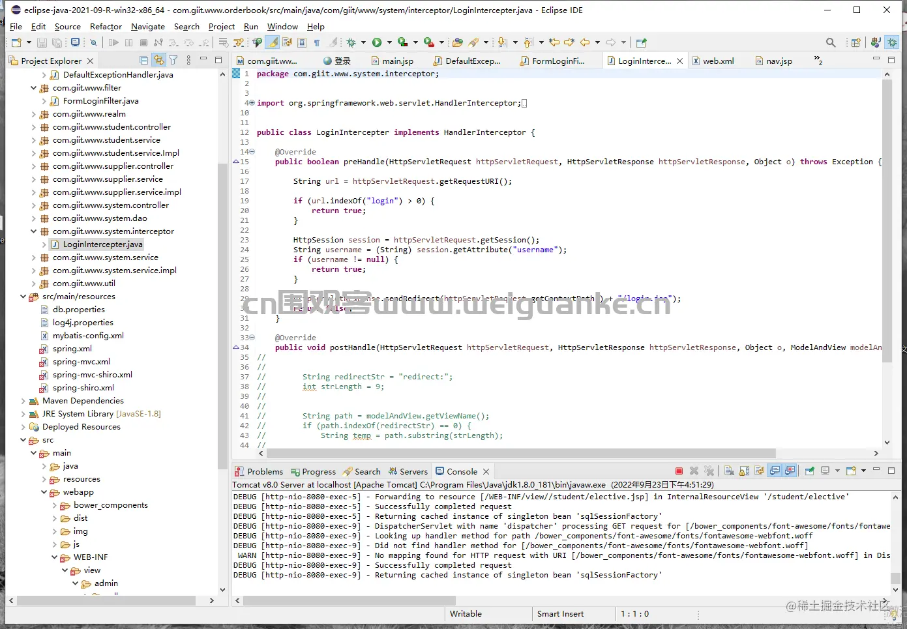Maximize the editor area
The width and height of the screenshot is (907, 629).
(891, 60)
